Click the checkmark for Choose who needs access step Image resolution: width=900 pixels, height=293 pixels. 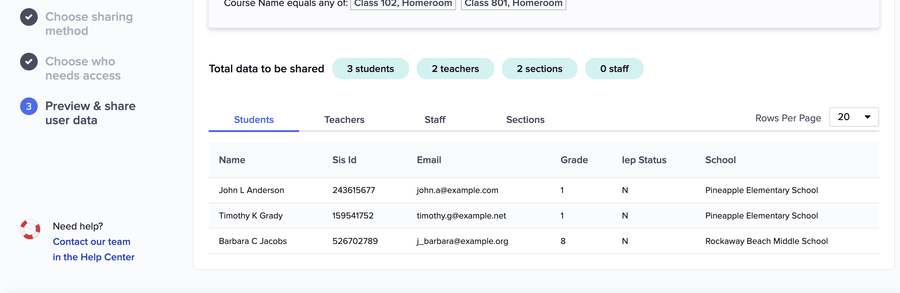tap(28, 61)
